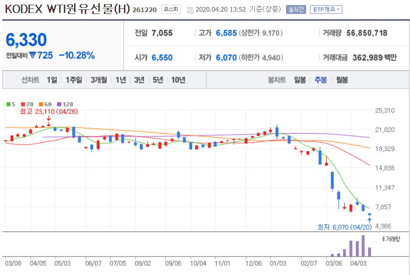Select the 1일 line chart tab
410x275 pixels.
pos(52,80)
